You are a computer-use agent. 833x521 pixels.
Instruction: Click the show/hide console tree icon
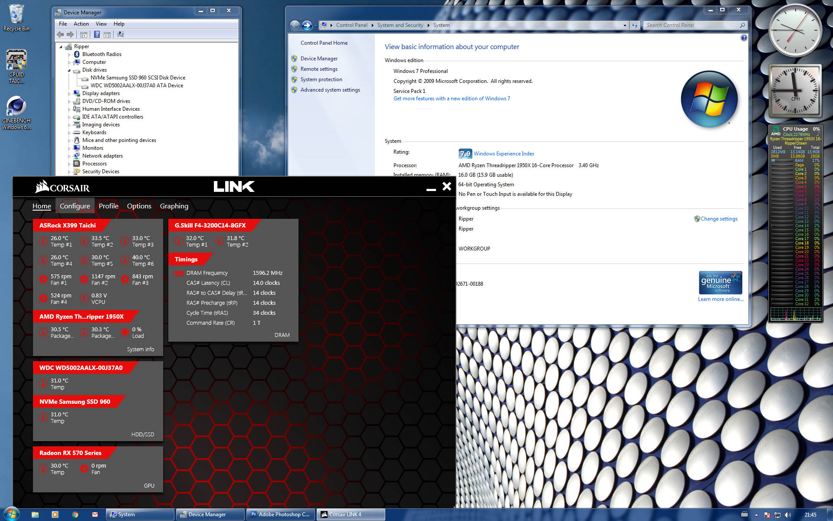tap(84, 34)
